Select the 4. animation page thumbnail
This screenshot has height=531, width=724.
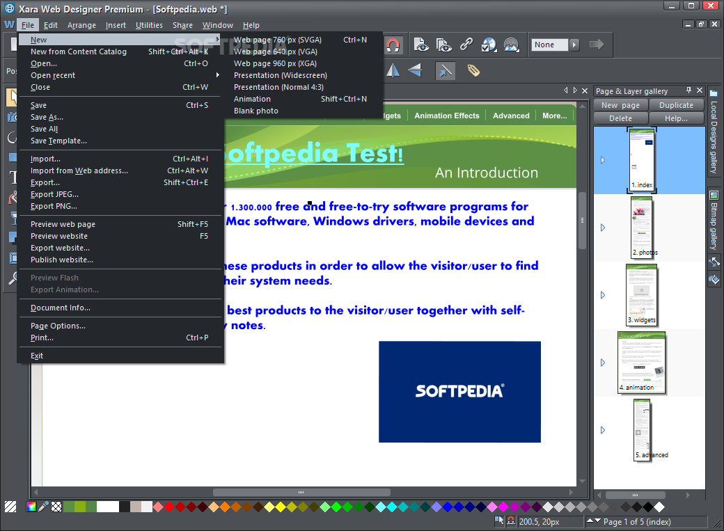[641, 362]
